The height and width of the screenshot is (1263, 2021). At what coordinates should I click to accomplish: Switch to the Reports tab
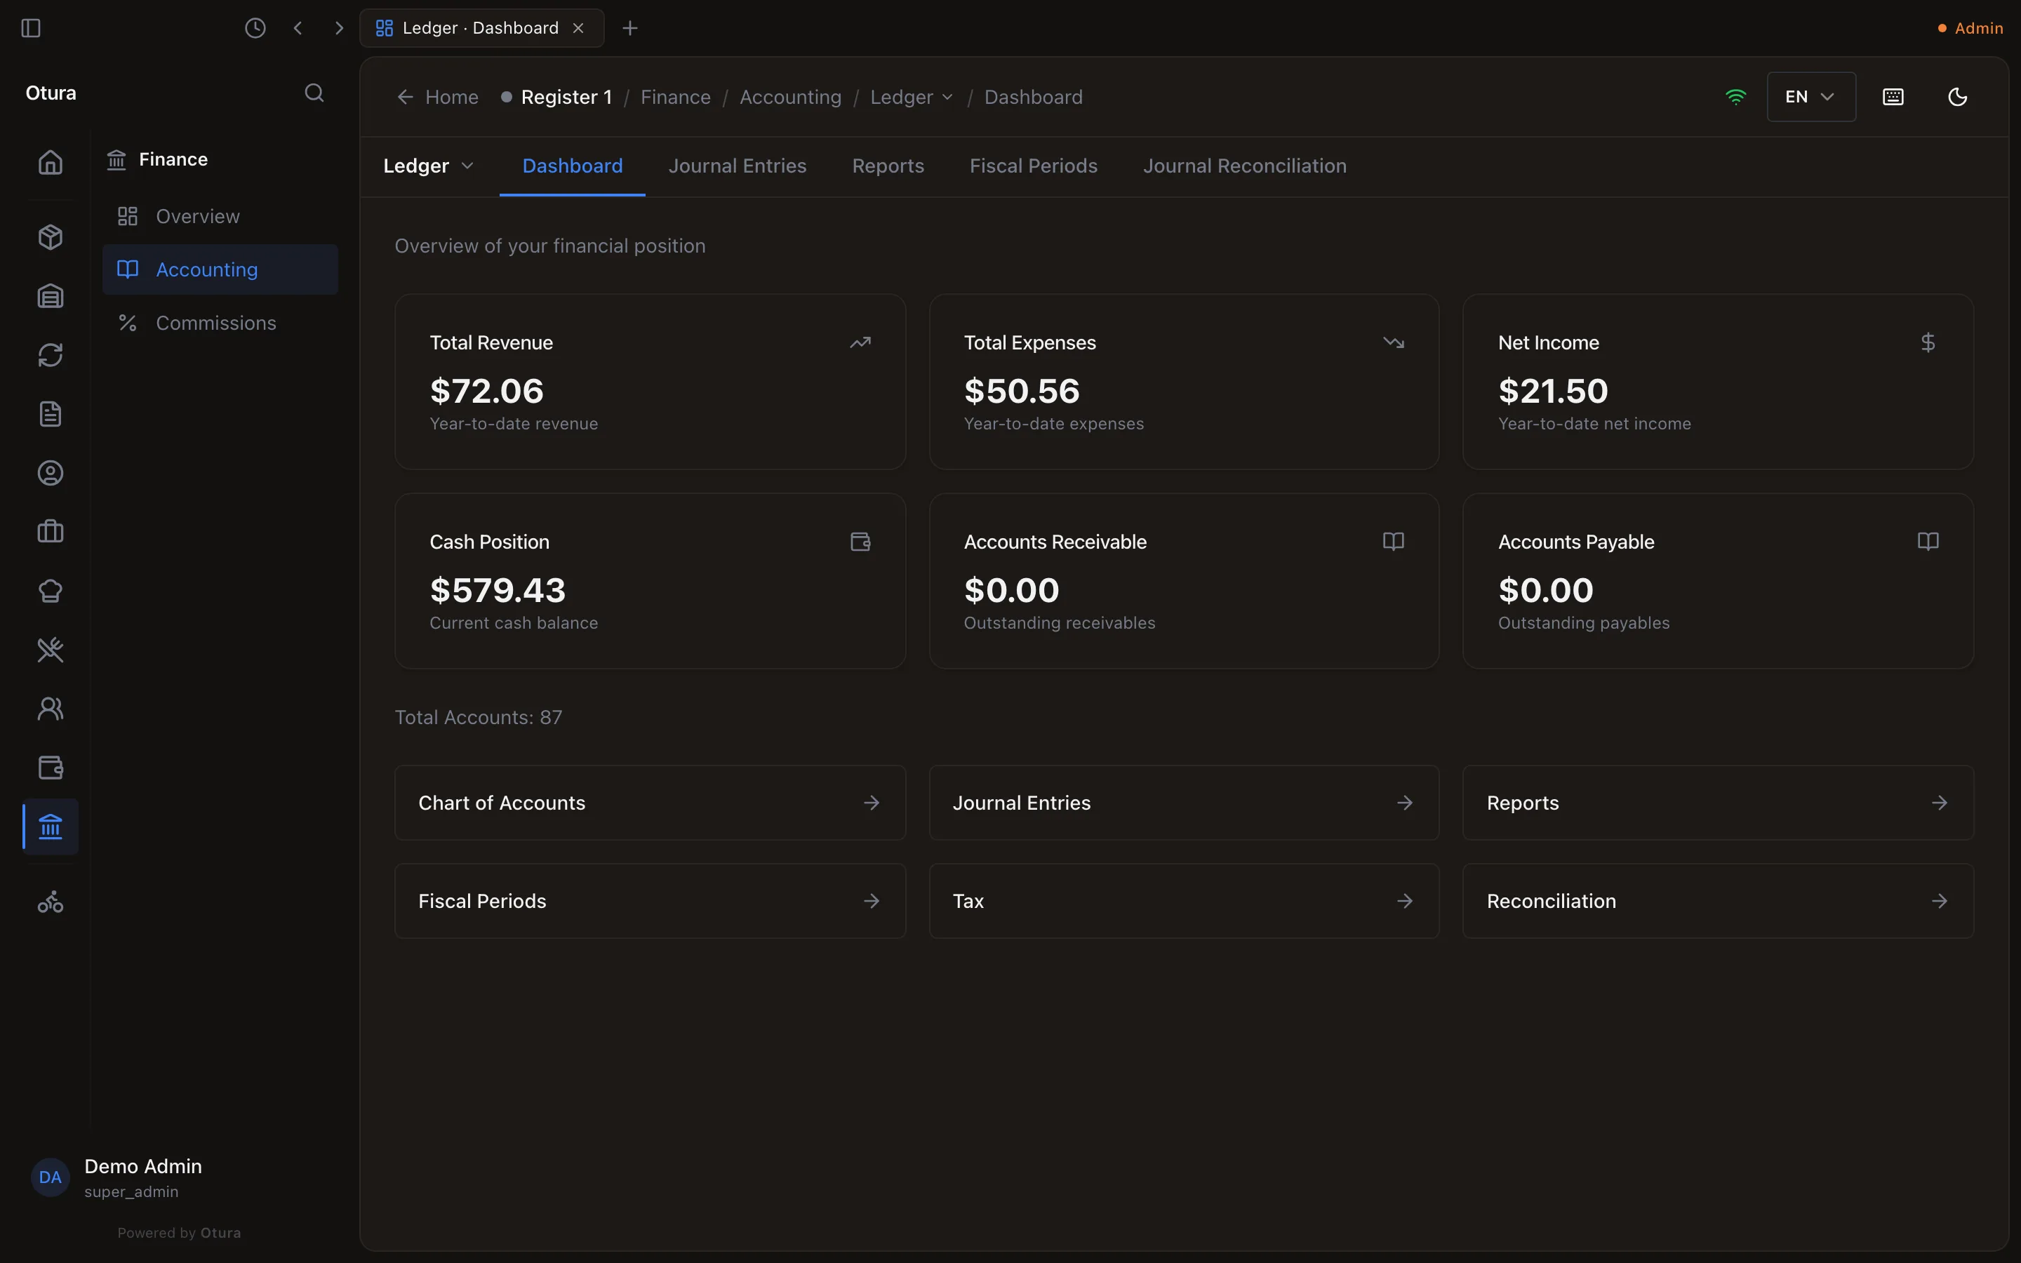[888, 166]
